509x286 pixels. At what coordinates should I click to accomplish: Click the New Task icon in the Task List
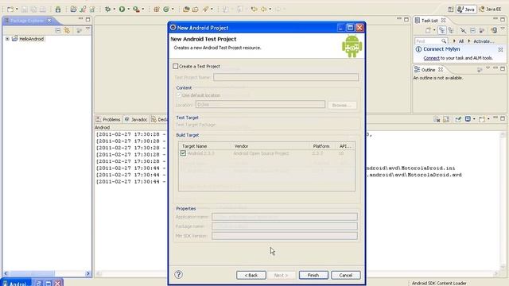point(428,30)
